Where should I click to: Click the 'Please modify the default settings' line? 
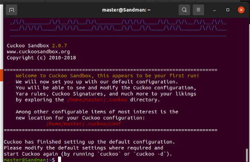pos(83,148)
